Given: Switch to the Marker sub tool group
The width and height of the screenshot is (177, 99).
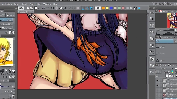Looking at the screenshot, I should coord(10,15).
